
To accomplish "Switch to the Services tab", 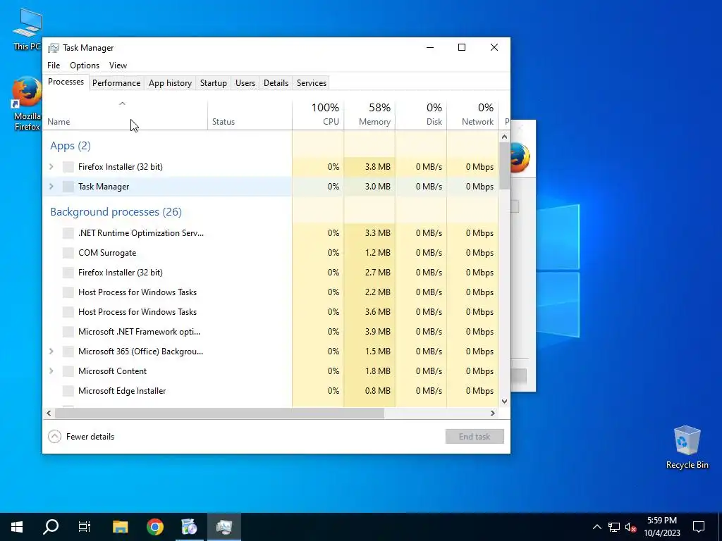I will pos(311,83).
